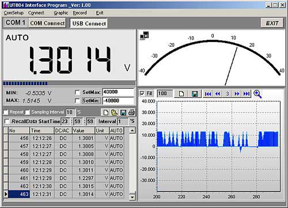The image size is (288, 208).
Task: Click the DC/AC column header
Action: pyautogui.click(x=63, y=131)
